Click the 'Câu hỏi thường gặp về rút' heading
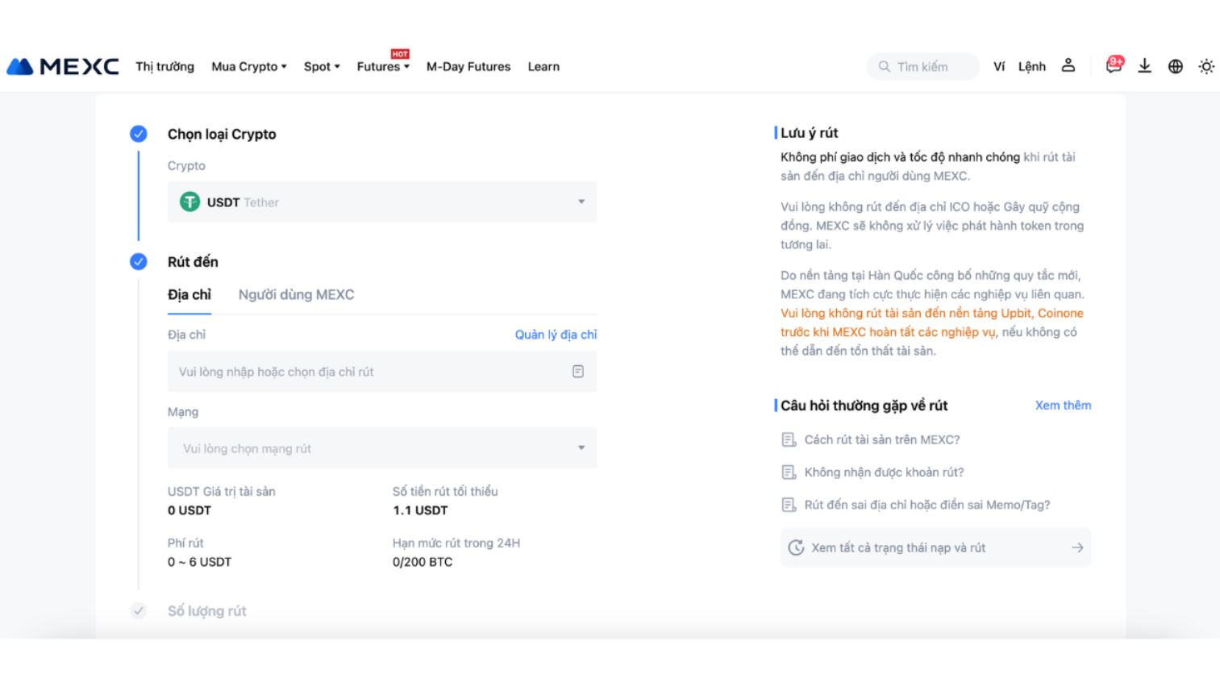Viewport: 1220px width, 674px height. pos(864,406)
